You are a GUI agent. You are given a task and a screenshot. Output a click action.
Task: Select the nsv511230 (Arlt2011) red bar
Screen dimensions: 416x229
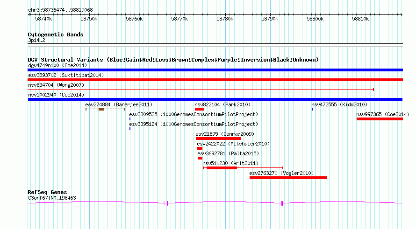[x=222, y=168]
